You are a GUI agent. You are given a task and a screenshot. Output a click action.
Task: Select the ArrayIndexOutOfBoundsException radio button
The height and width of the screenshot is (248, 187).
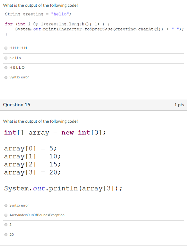tap(6, 215)
